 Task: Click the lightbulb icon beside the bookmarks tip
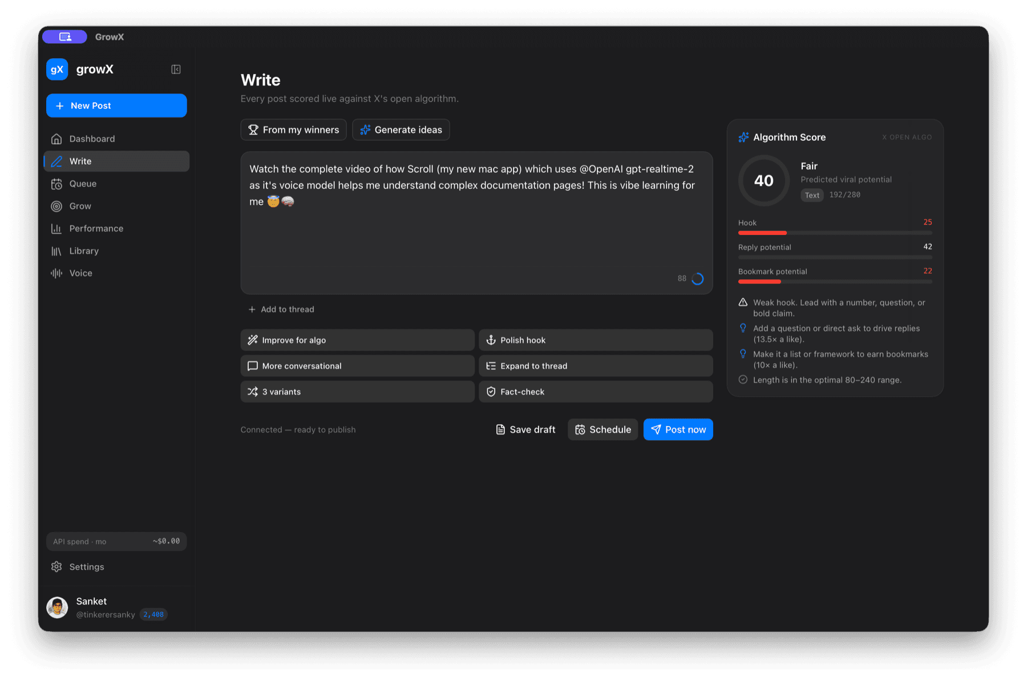tap(743, 354)
